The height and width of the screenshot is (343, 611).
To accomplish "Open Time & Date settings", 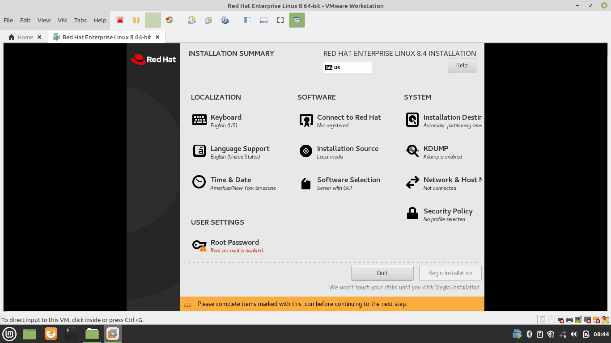I will click(x=234, y=183).
